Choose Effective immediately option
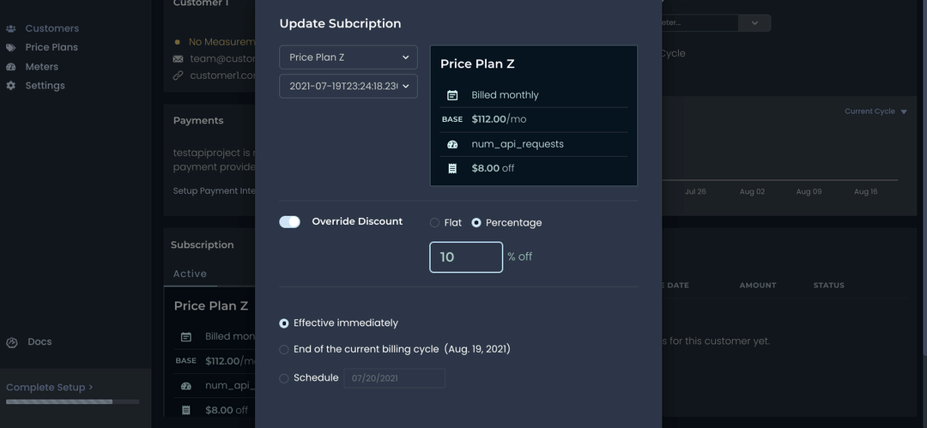 (284, 323)
